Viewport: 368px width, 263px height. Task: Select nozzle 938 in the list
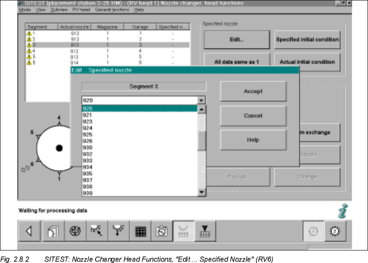140,187
